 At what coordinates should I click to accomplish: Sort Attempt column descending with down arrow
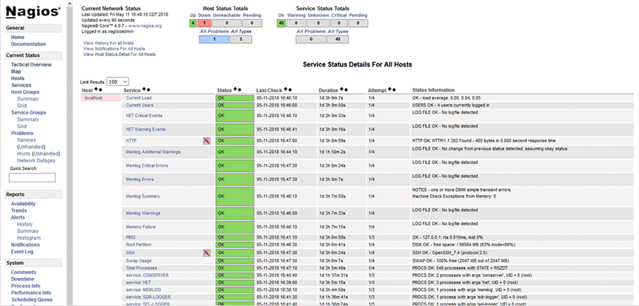point(394,90)
